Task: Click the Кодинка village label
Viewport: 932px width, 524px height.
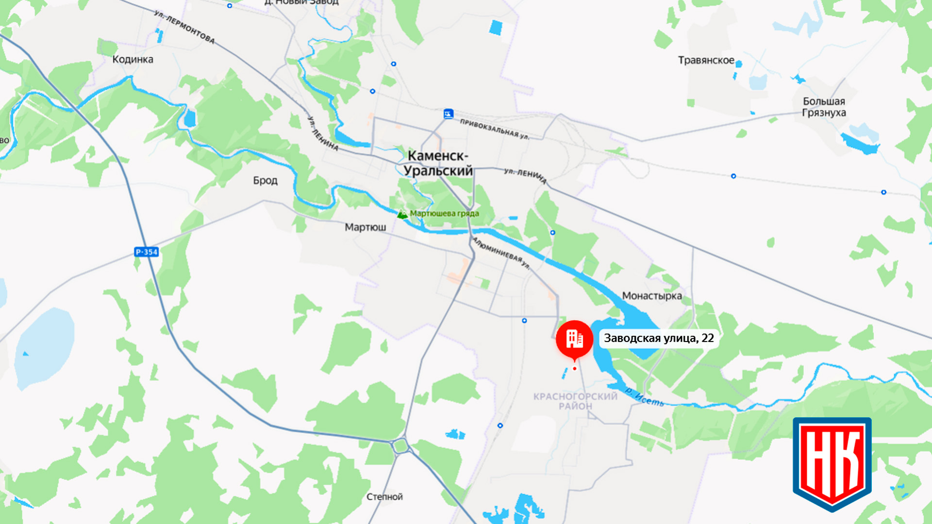Action: (133, 59)
